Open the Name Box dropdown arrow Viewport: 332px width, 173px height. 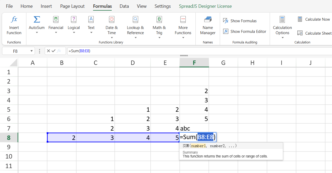pyautogui.click(x=32, y=51)
